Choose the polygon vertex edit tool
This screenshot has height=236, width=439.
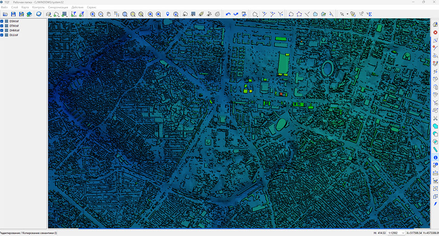(x=299, y=14)
